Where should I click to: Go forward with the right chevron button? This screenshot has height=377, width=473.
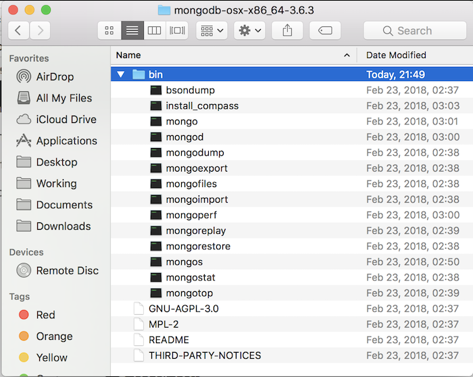tap(40, 30)
